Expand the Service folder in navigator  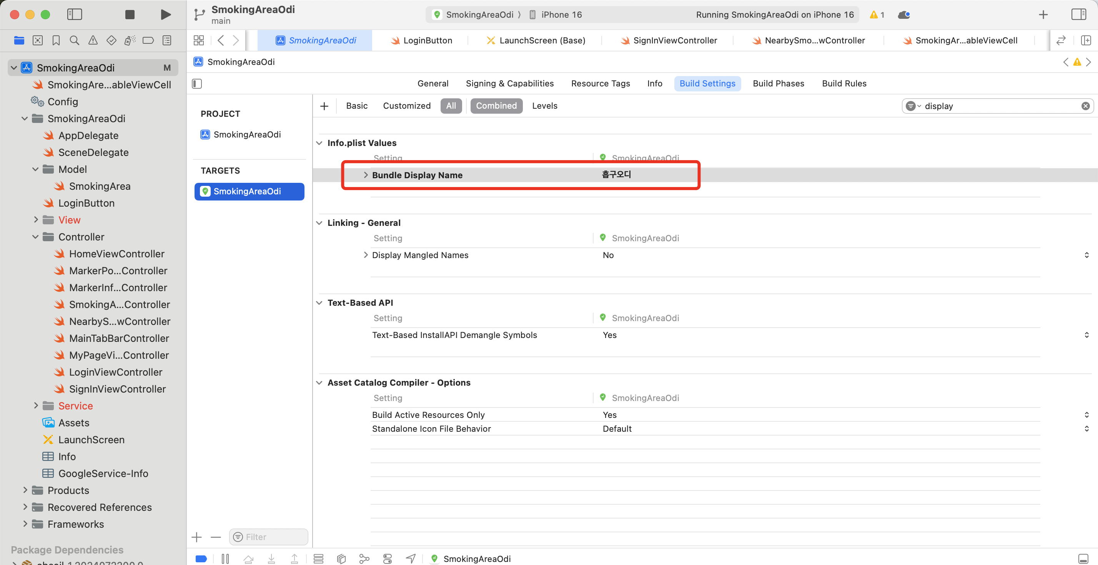[36, 406]
